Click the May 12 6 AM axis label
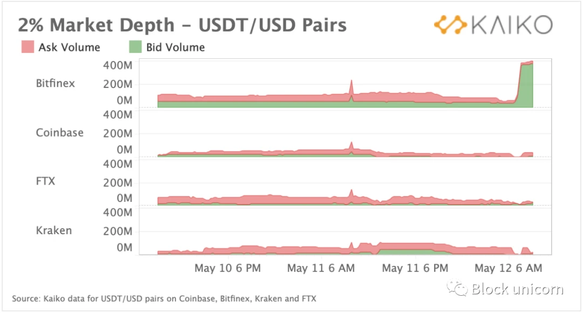This screenshot has height=313, width=583. pyautogui.click(x=509, y=268)
